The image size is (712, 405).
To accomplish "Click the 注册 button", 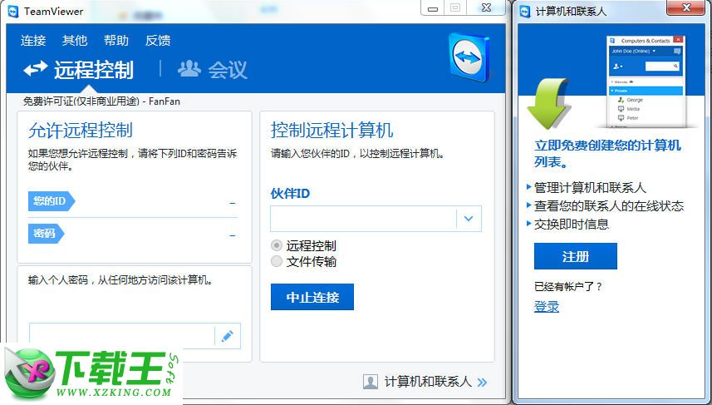I will [x=575, y=256].
